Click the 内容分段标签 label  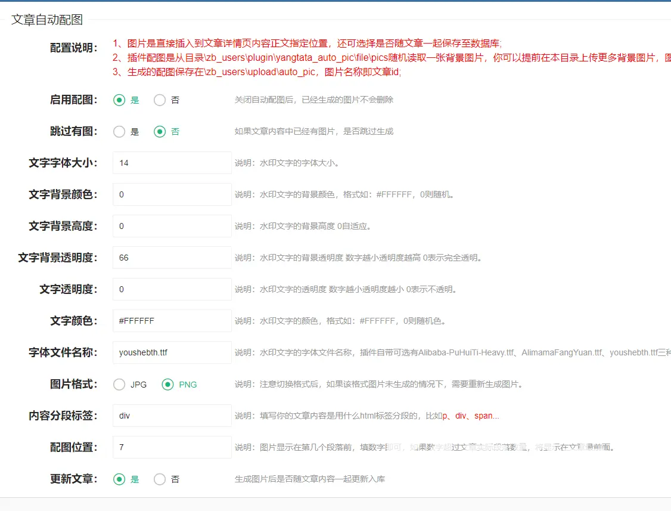63,416
